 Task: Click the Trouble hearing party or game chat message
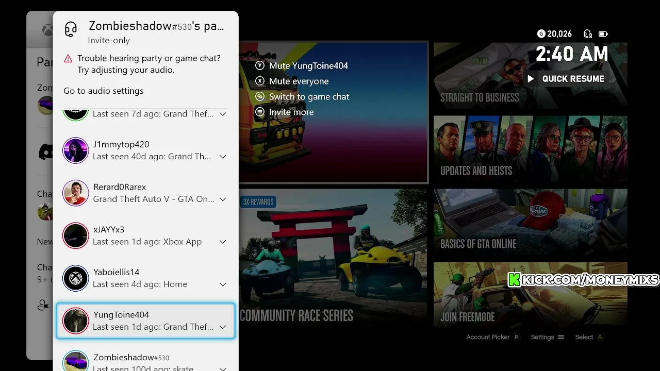pyautogui.click(x=149, y=64)
